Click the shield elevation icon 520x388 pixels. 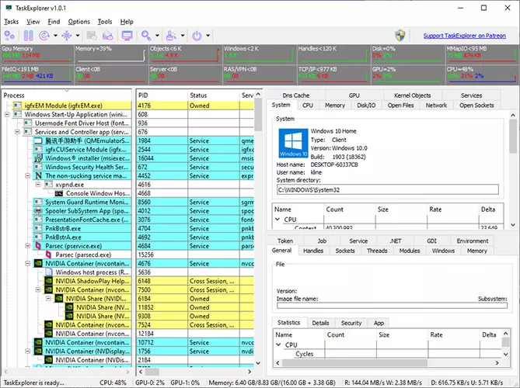point(400,36)
